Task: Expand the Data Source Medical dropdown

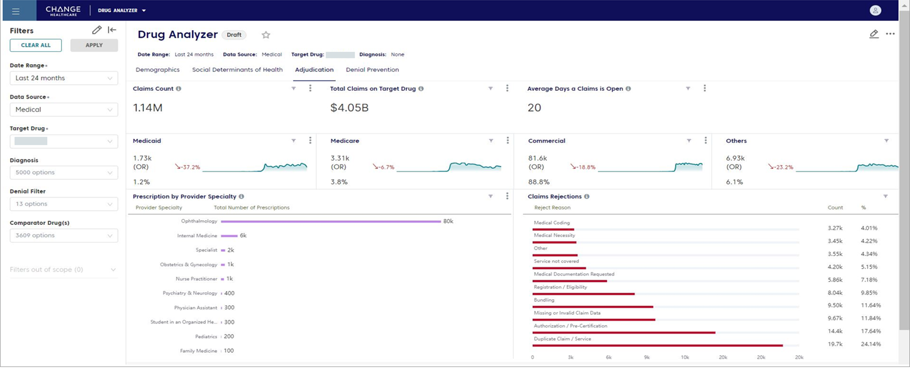Action: (64, 110)
